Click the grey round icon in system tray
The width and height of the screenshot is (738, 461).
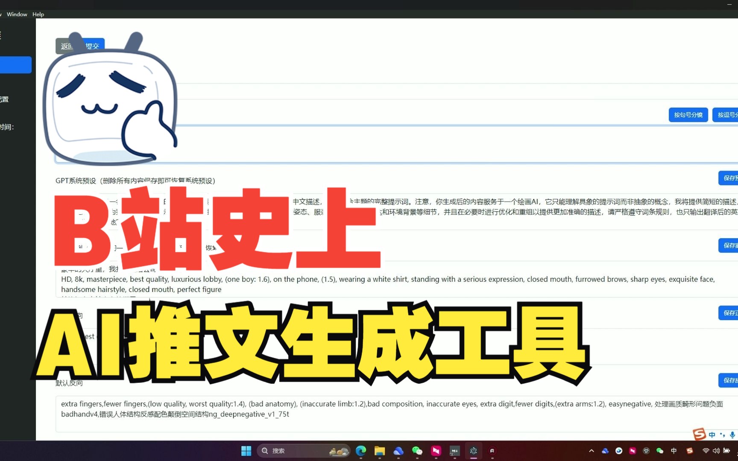[x=646, y=451]
